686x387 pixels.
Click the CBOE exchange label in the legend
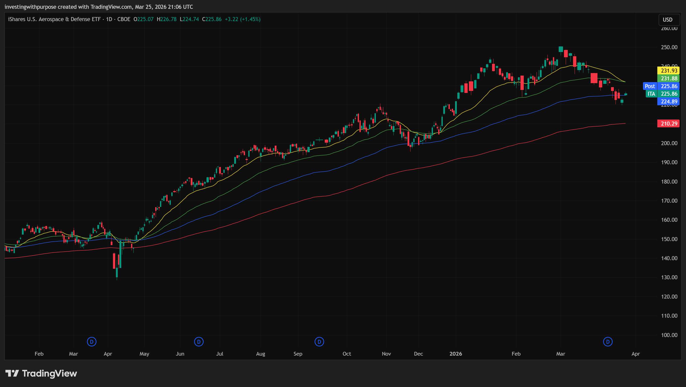pyautogui.click(x=124, y=19)
